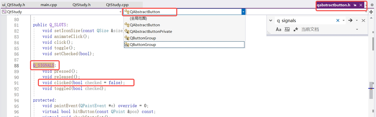Toggle Match Whole Word option
Viewport: 376px width, 117px height.
[x=287, y=29]
